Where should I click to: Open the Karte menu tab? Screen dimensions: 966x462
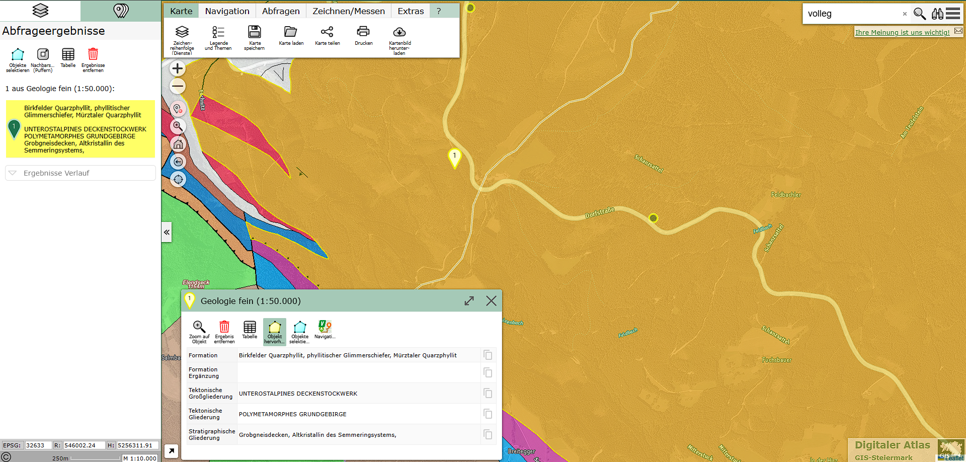click(181, 11)
